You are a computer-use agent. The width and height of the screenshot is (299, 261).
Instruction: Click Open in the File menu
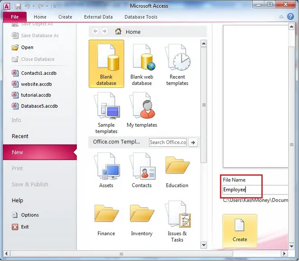pos(23,47)
